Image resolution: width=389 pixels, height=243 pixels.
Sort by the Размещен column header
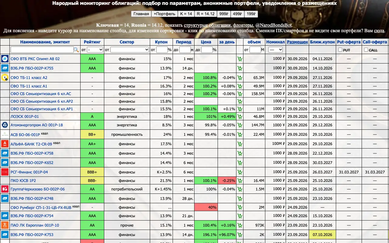pos(297,42)
